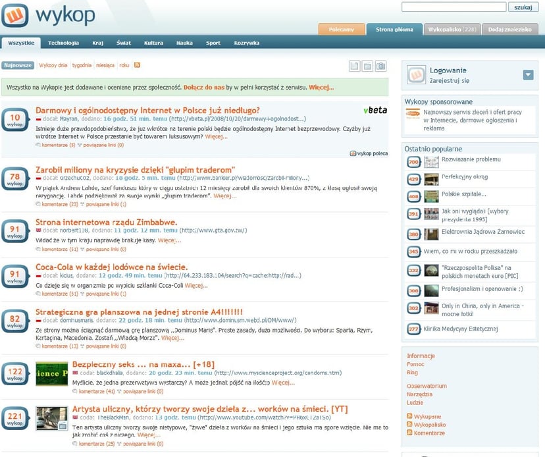The image size is (545, 457).
Task: Click the Zarejestruj się link
Action: (450, 81)
